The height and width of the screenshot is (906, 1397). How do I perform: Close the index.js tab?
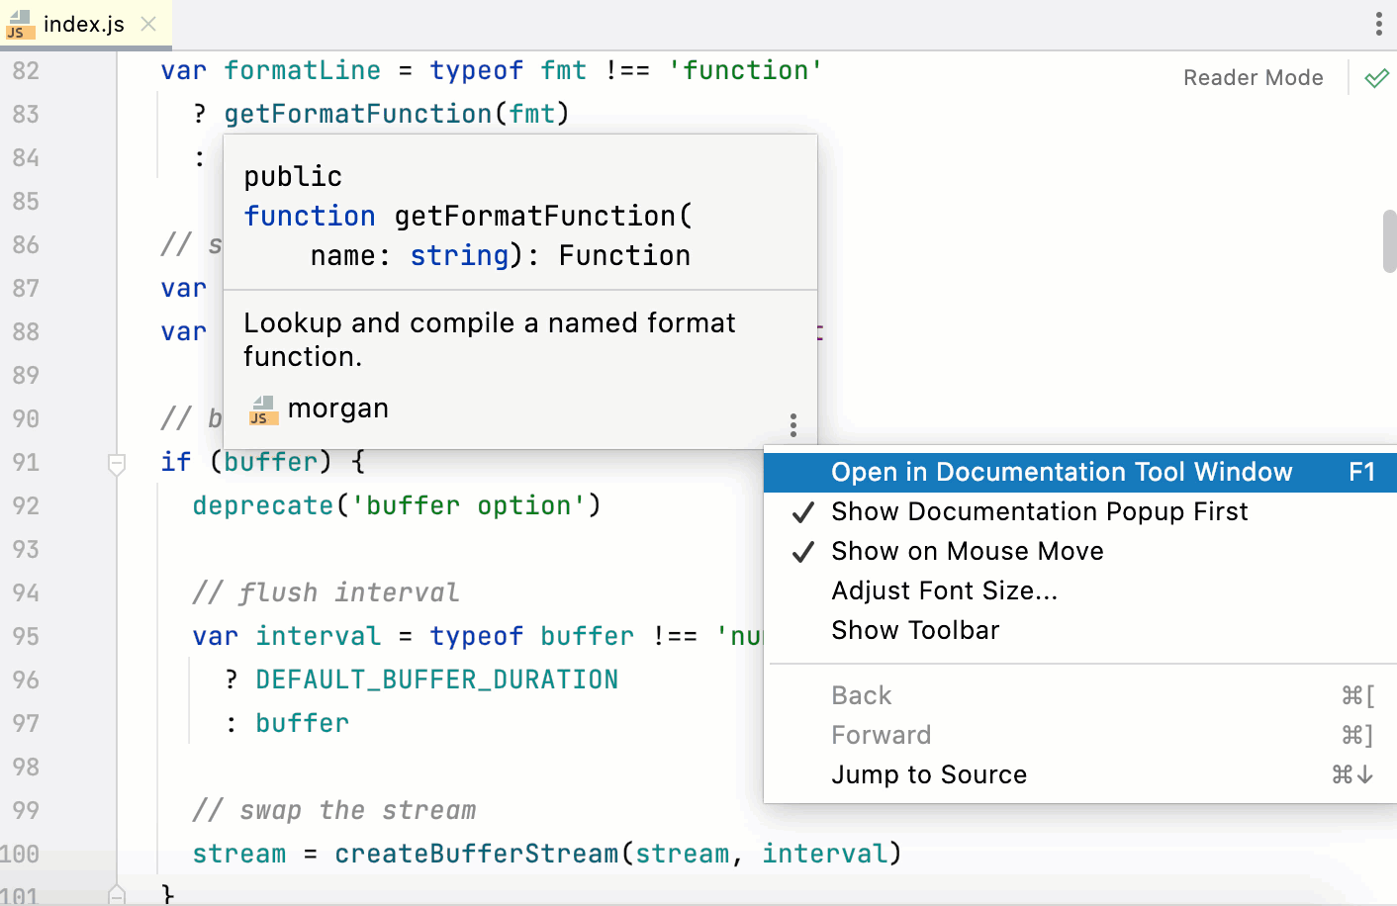[147, 24]
